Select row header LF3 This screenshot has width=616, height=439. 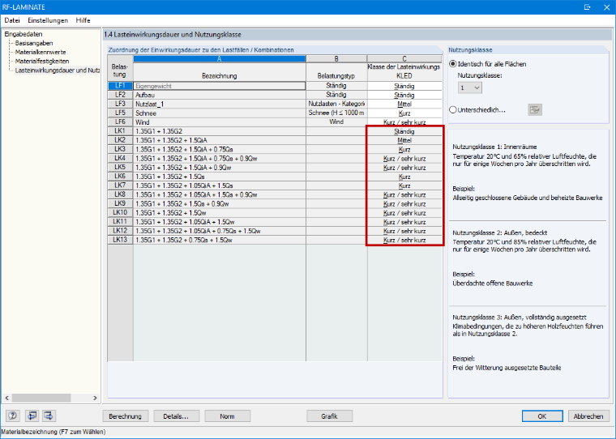(120, 104)
